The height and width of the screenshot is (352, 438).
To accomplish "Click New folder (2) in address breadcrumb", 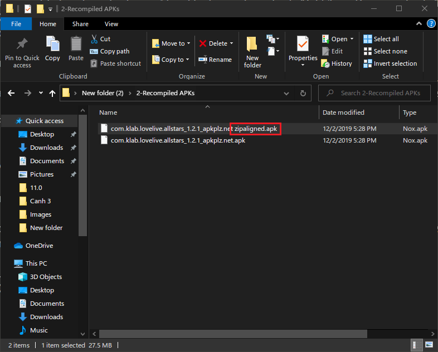I will coord(103,93).
